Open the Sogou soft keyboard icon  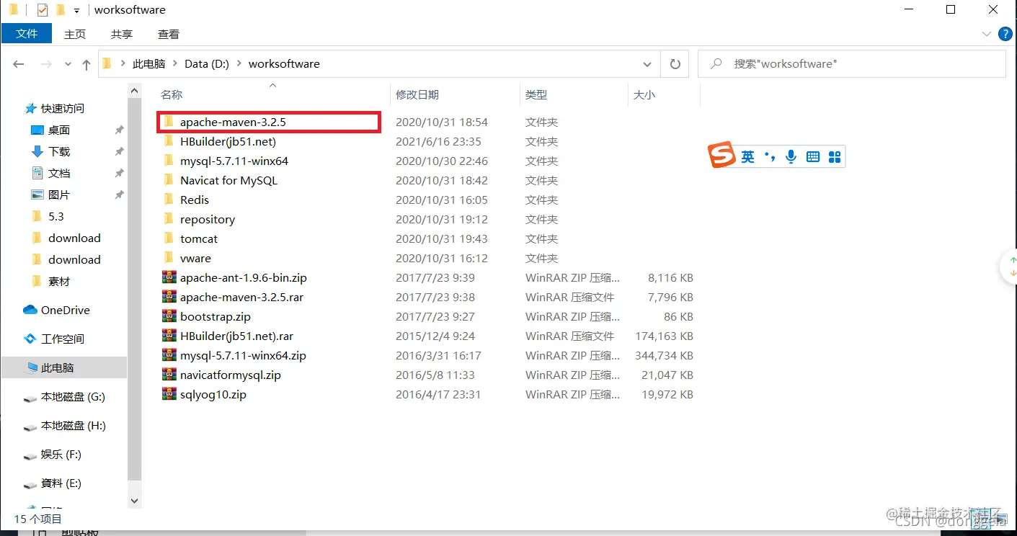[813, 156]
